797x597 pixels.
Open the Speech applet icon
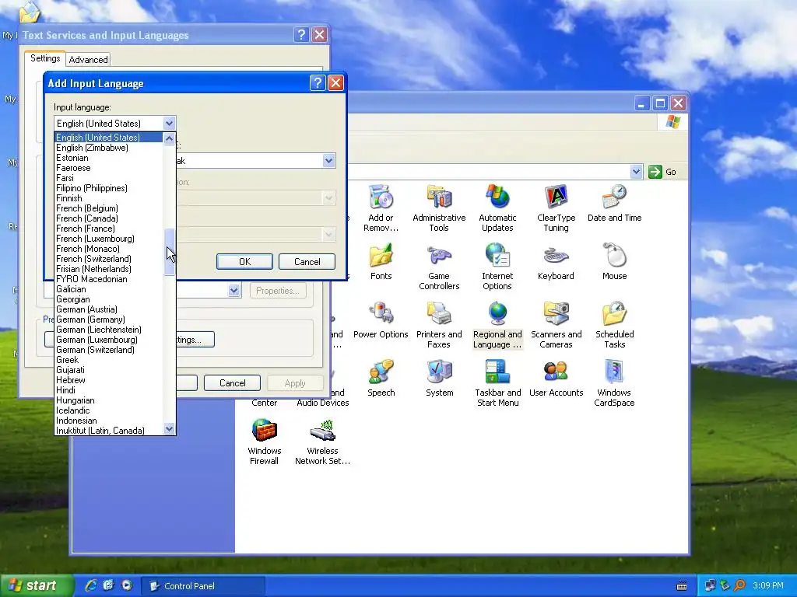(x=381, y=379)
